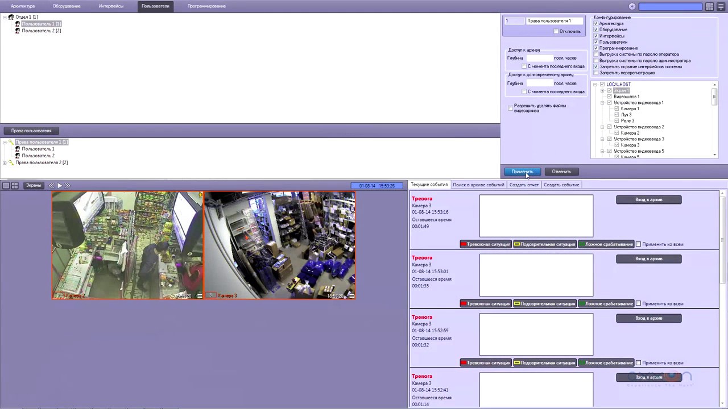Toggle 'Запретить скрытие интерфейсов системы' checkbox
The image size is (728, 409).
[596, 66]
